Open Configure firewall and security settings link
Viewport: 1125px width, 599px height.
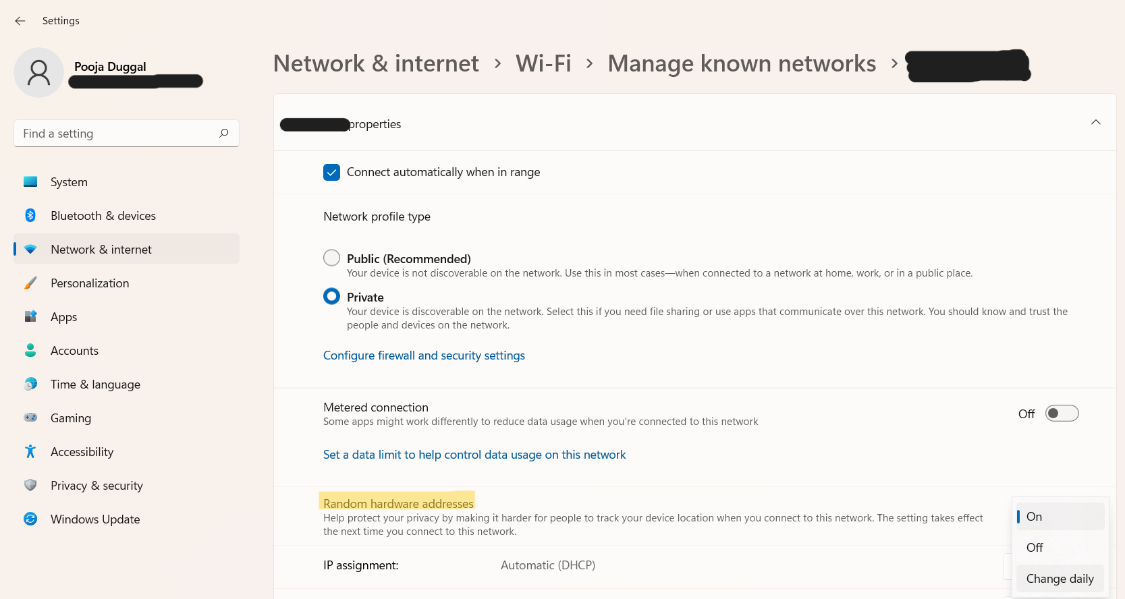coord(424,355)
